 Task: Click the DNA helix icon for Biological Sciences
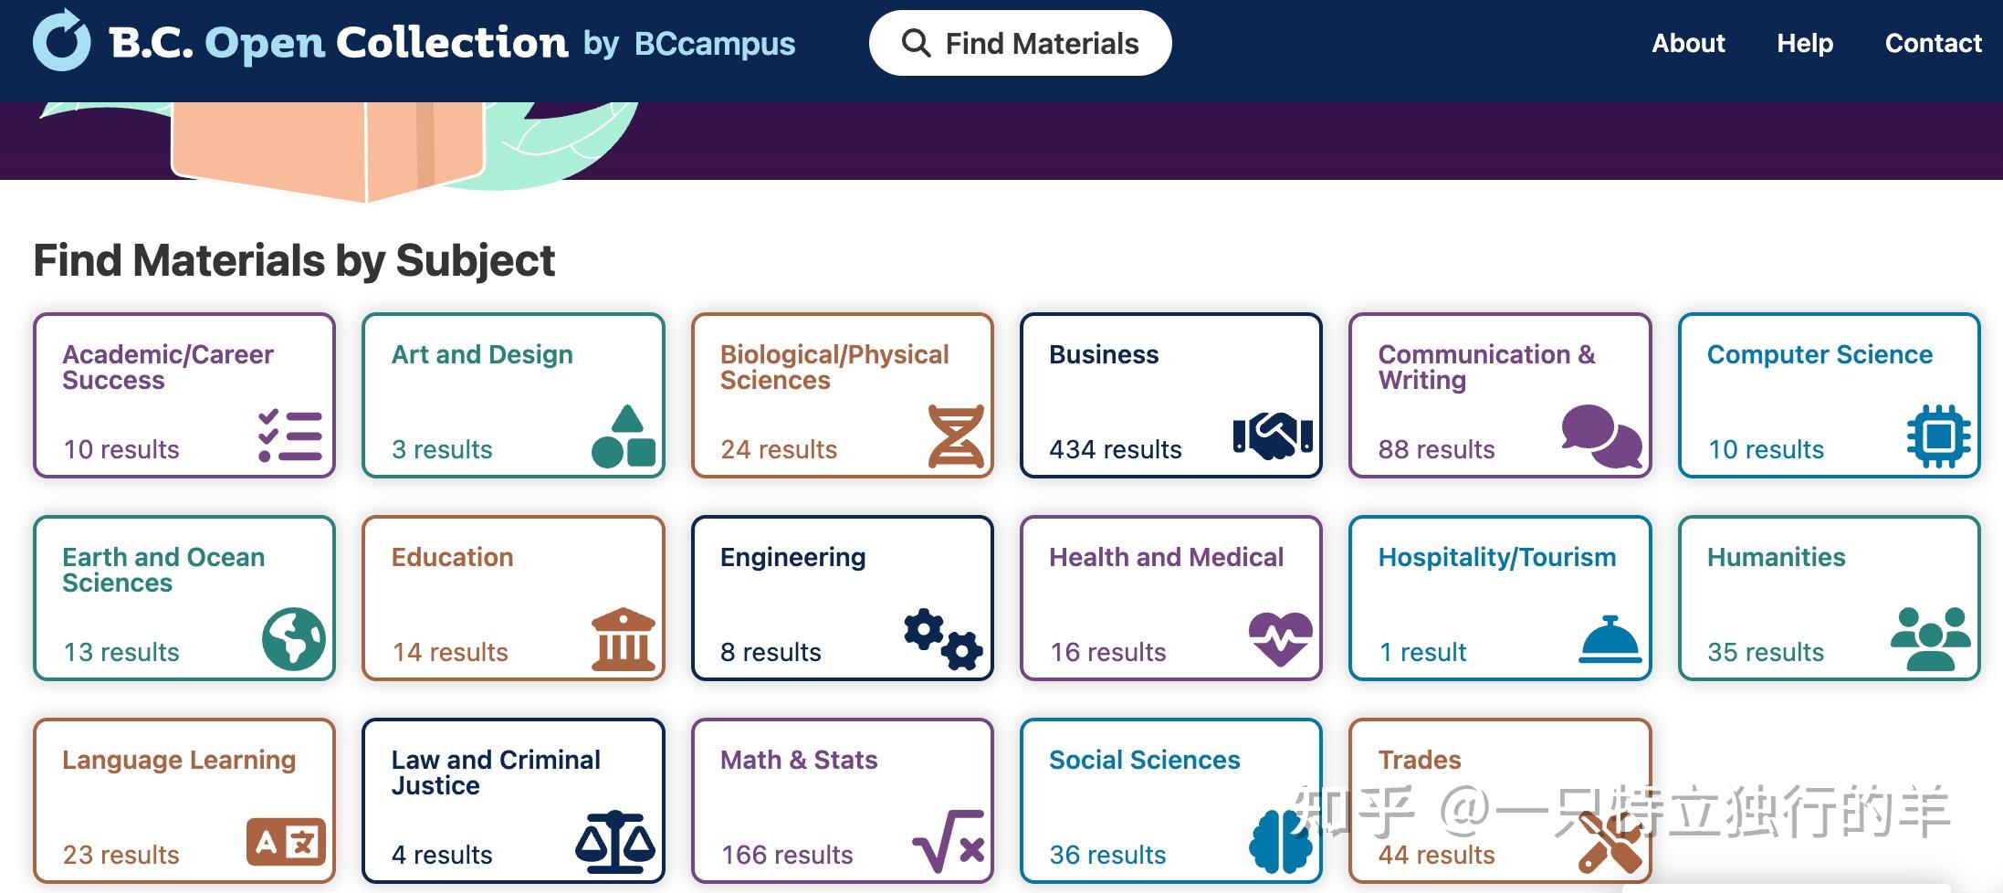pyautogui.click(x=955, y=436)
